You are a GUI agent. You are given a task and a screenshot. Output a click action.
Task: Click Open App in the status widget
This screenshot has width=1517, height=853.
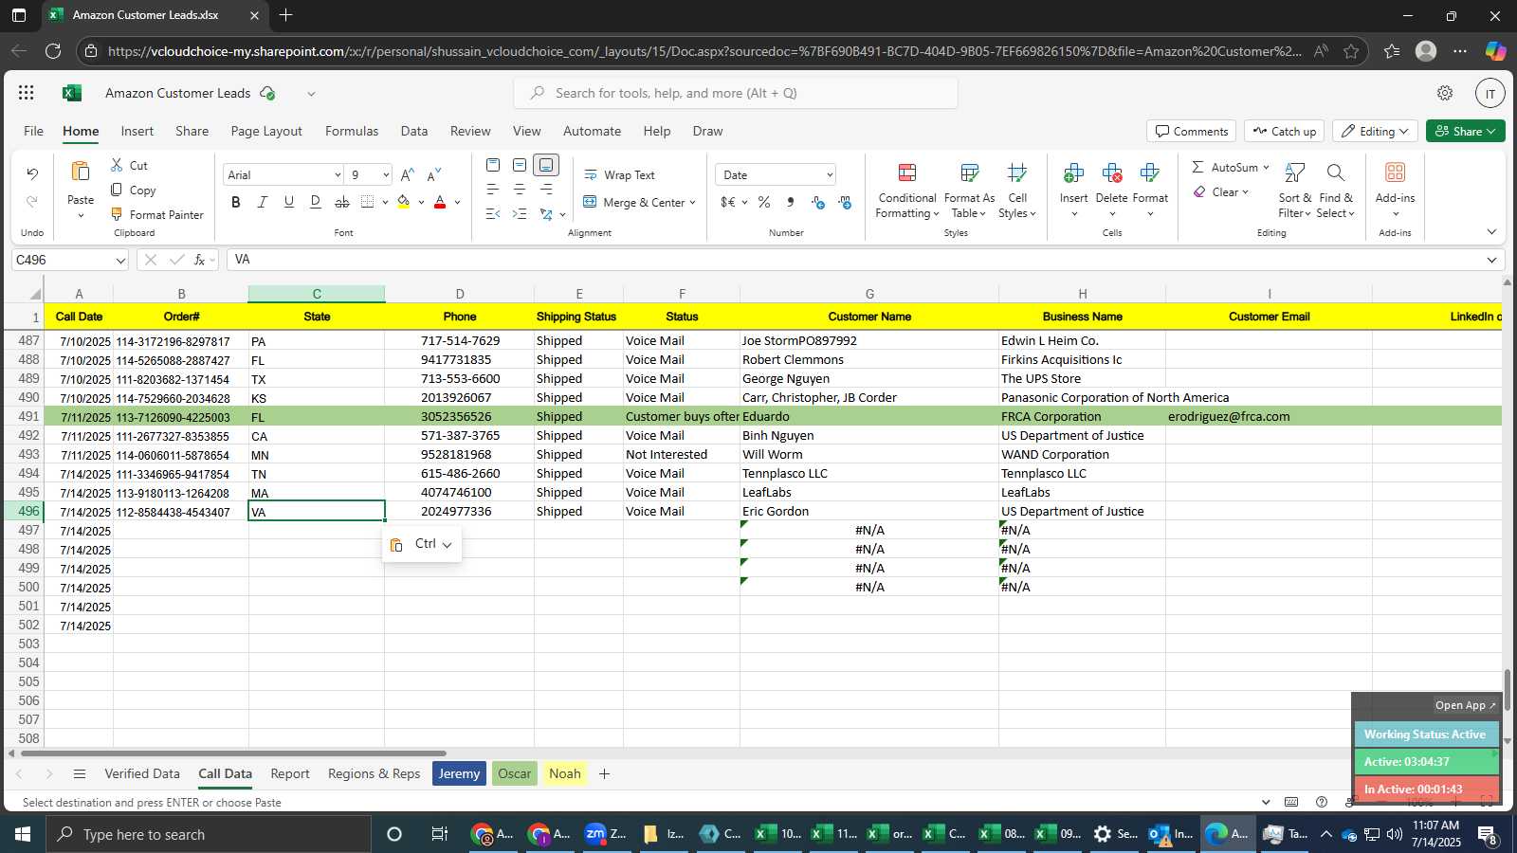click(x=1465, y=705)
